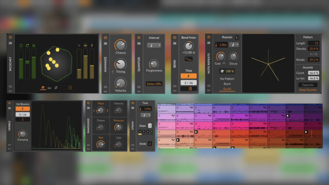
Task: Open the Strum Time note value dropdown
Action: click(145, 115)
